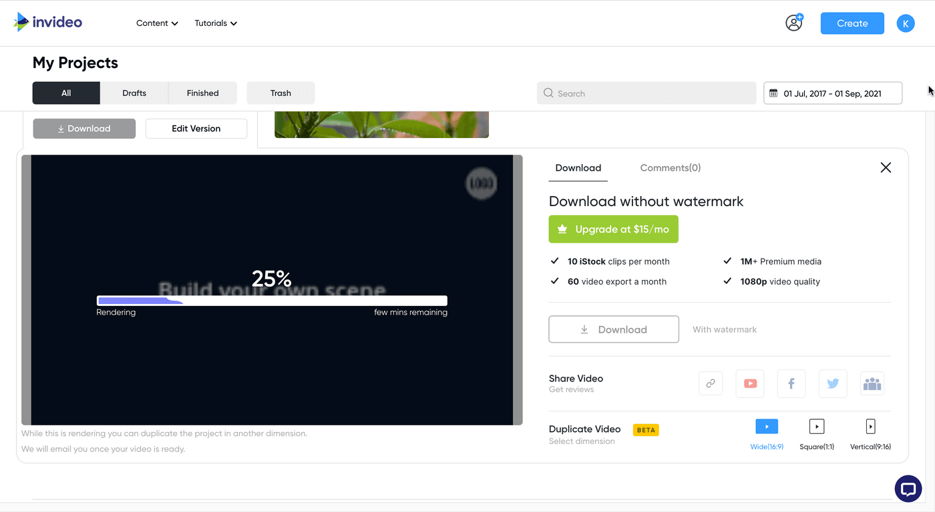Share the video to Twitter

coord(832,383)
